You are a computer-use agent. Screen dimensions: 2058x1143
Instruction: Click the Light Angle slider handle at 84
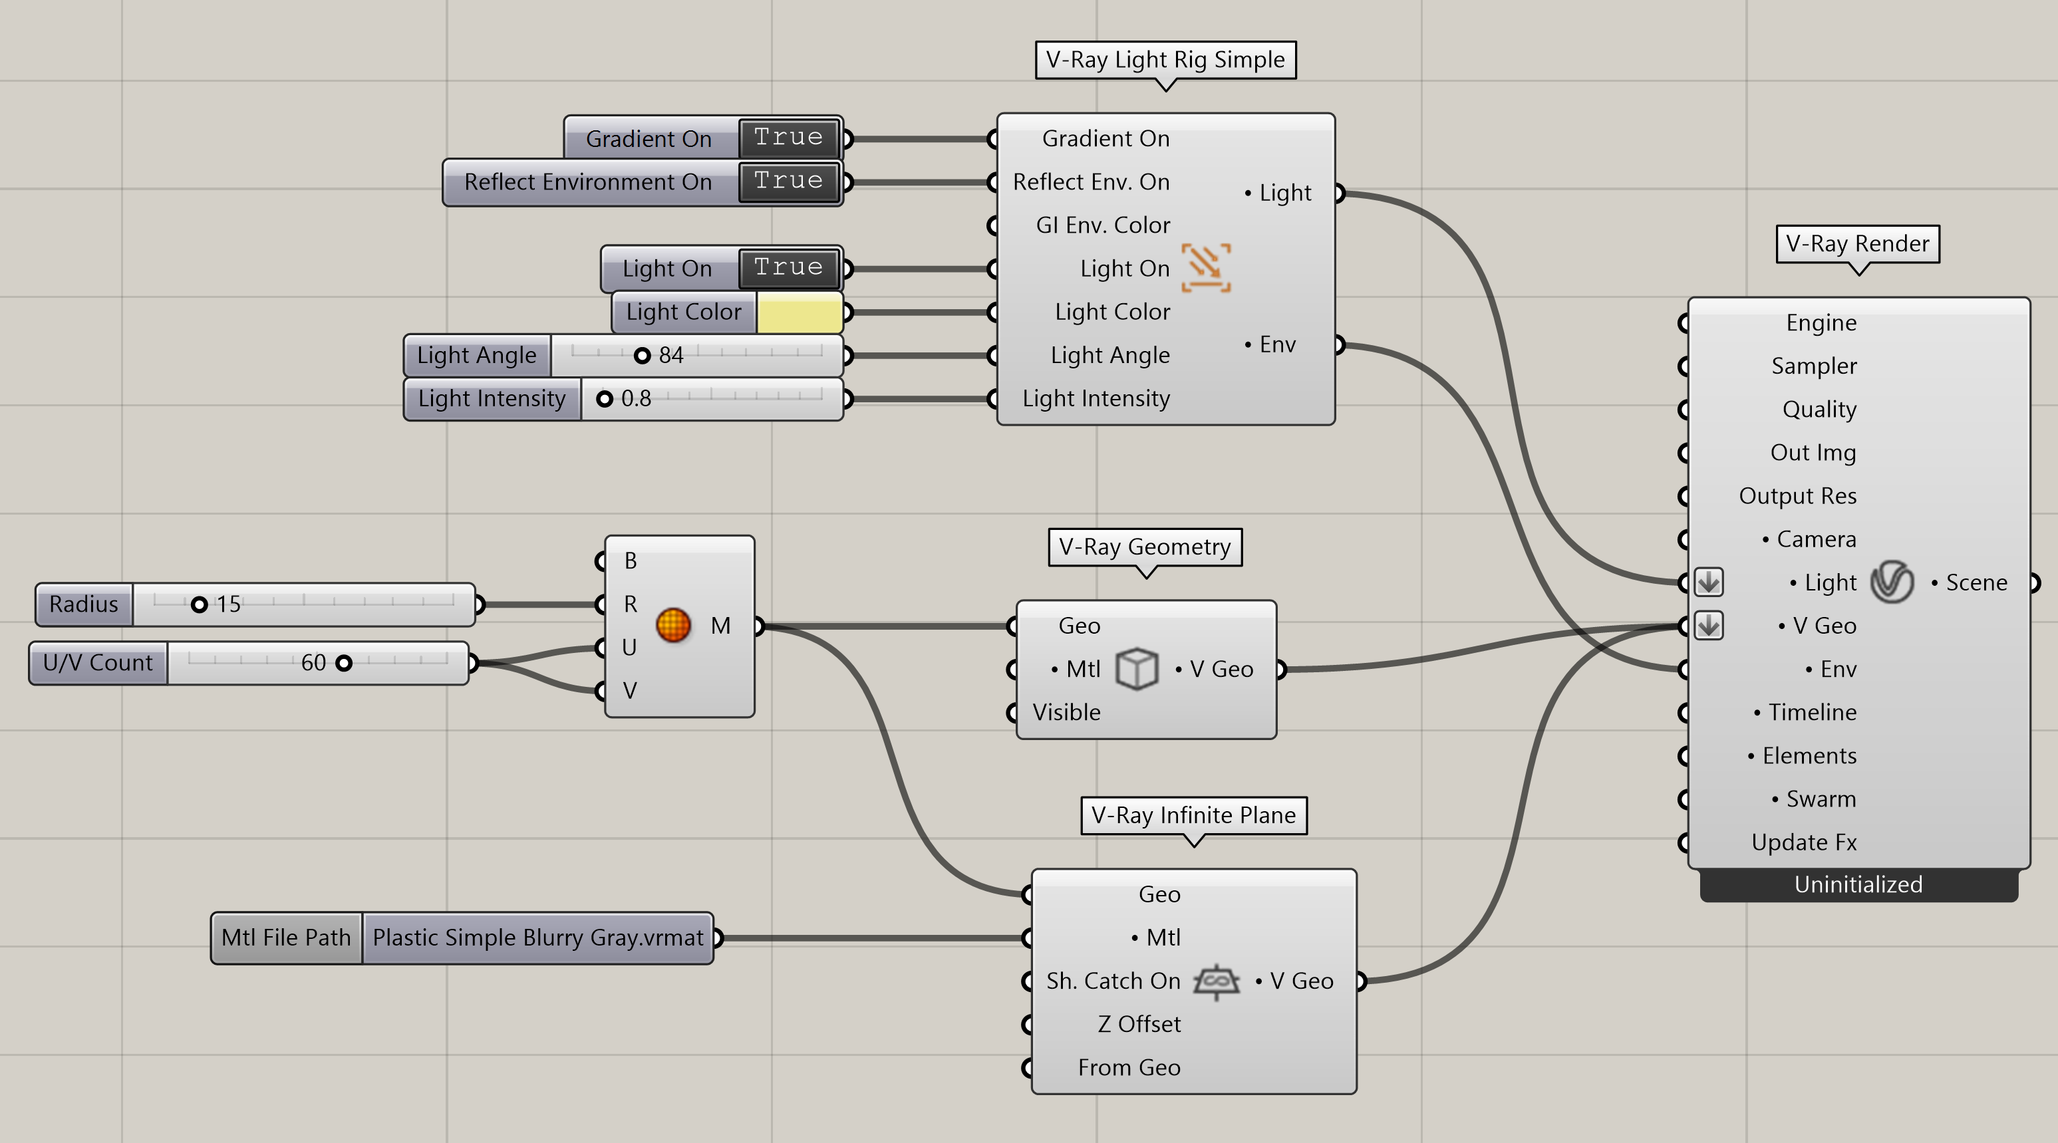tap(643, 356)
